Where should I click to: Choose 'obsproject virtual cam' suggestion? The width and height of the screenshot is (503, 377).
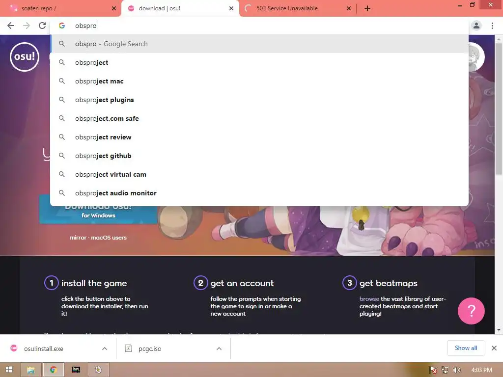click(259, 174)
